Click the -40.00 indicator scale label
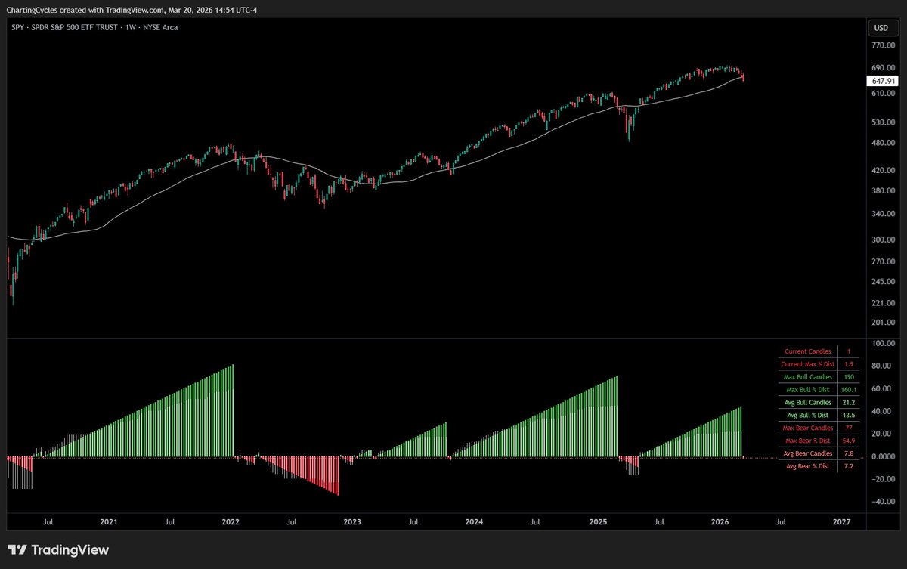Viewport: 907px width, 569px height. [883, 503]
